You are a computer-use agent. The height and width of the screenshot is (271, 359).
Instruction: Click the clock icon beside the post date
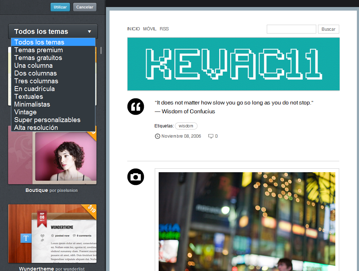[158, 136]
